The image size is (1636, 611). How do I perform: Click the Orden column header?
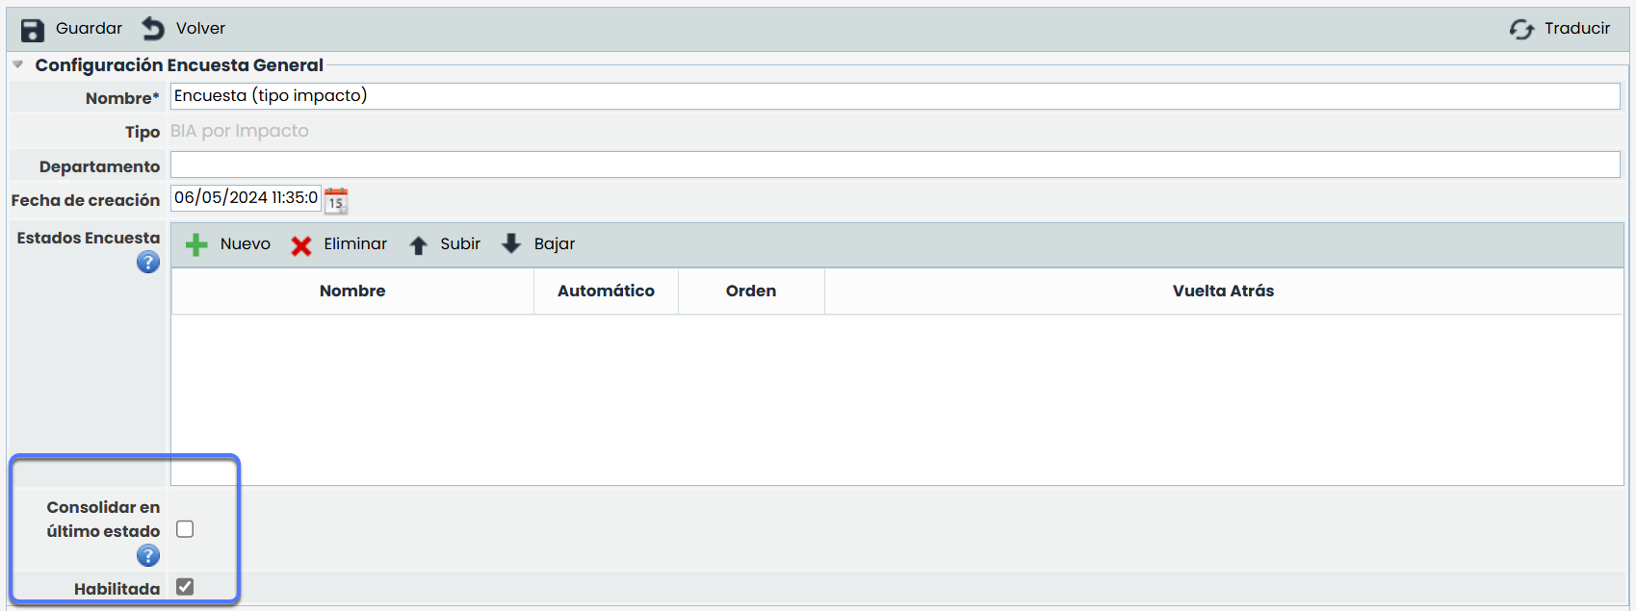[751, 291]
